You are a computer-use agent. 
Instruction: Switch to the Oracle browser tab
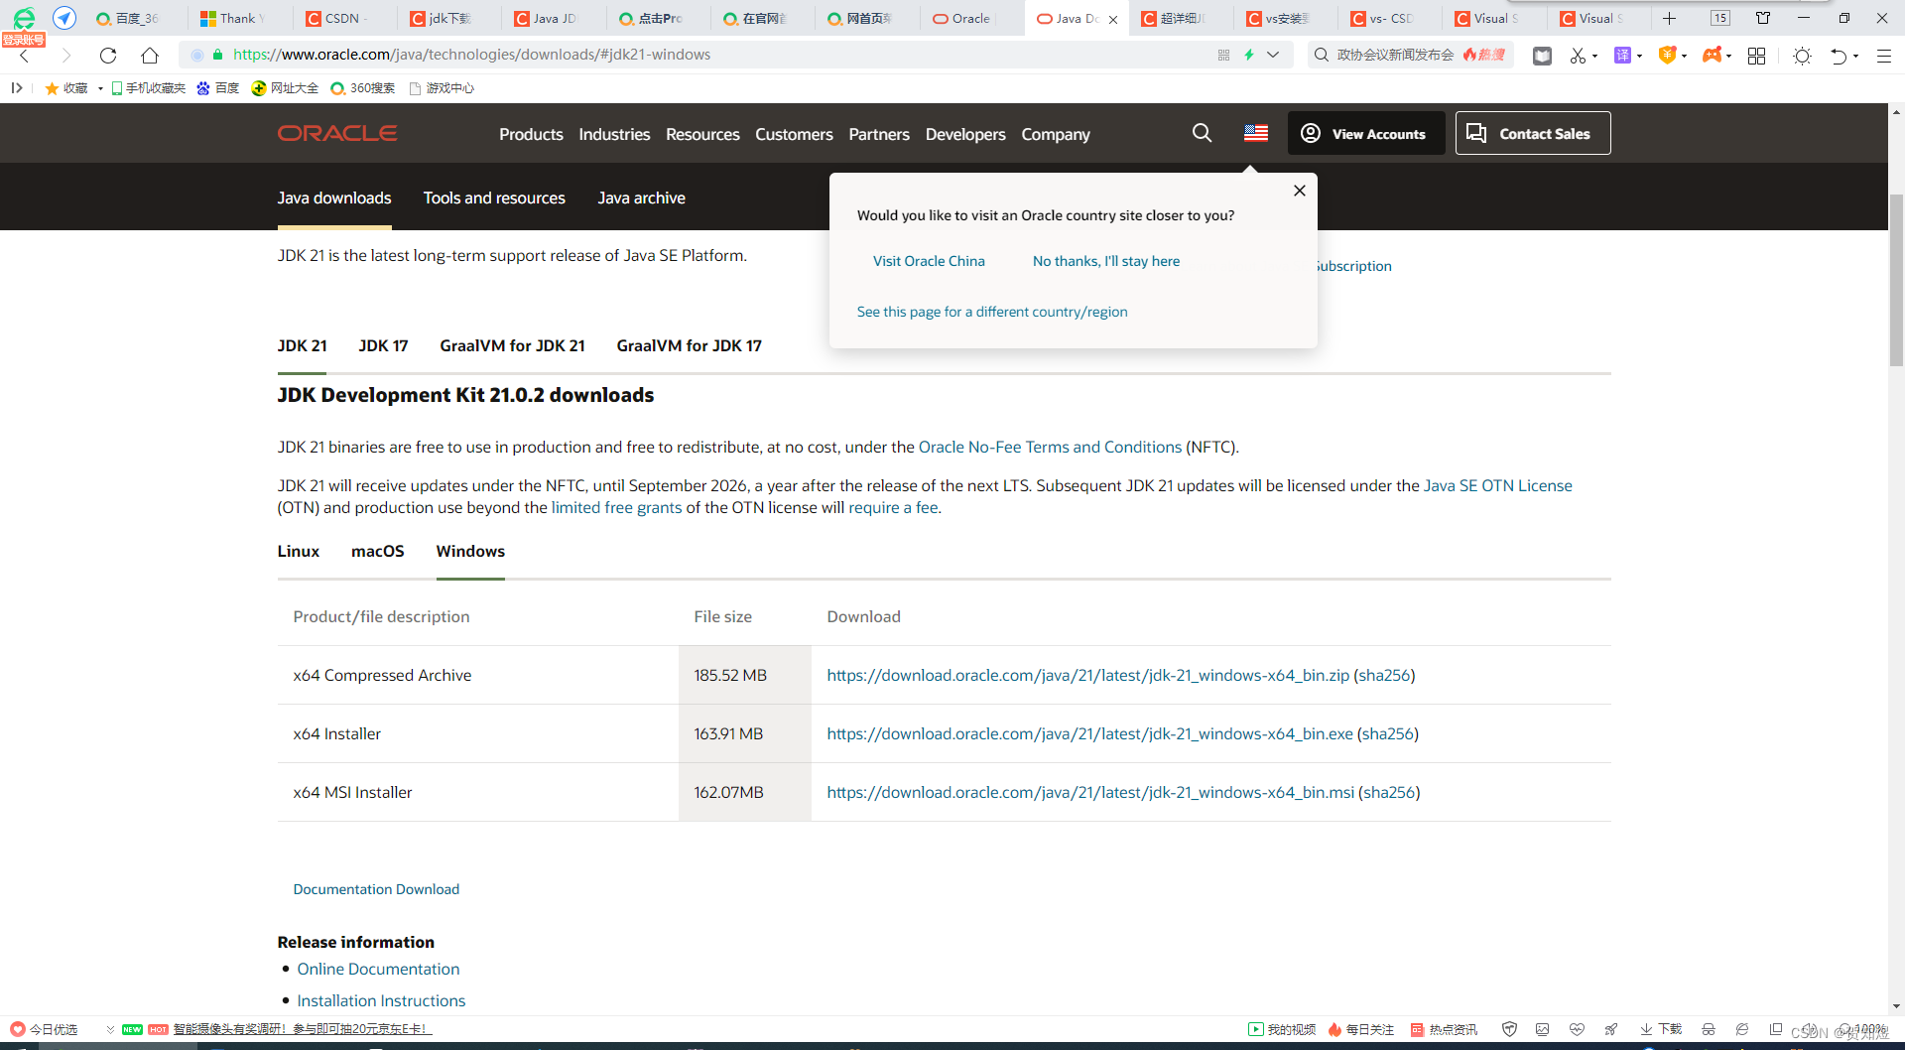968,19
